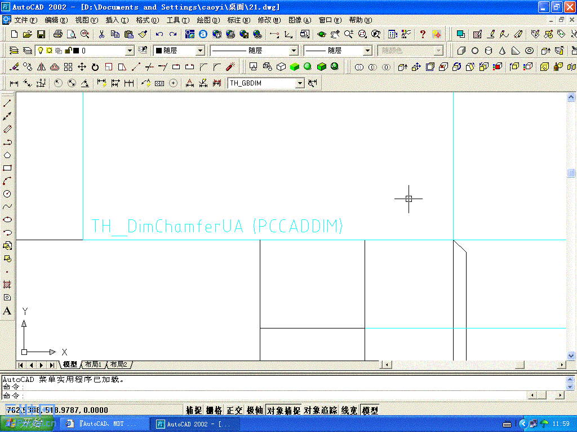Click the system tray clock 11:59
The image size is (577, 432).
tap(561, 424)
